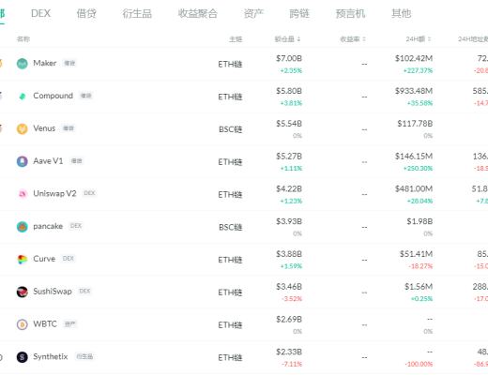Open the pancake protocol name link
This screenshot has height=375, width=488.
(48, 226)
